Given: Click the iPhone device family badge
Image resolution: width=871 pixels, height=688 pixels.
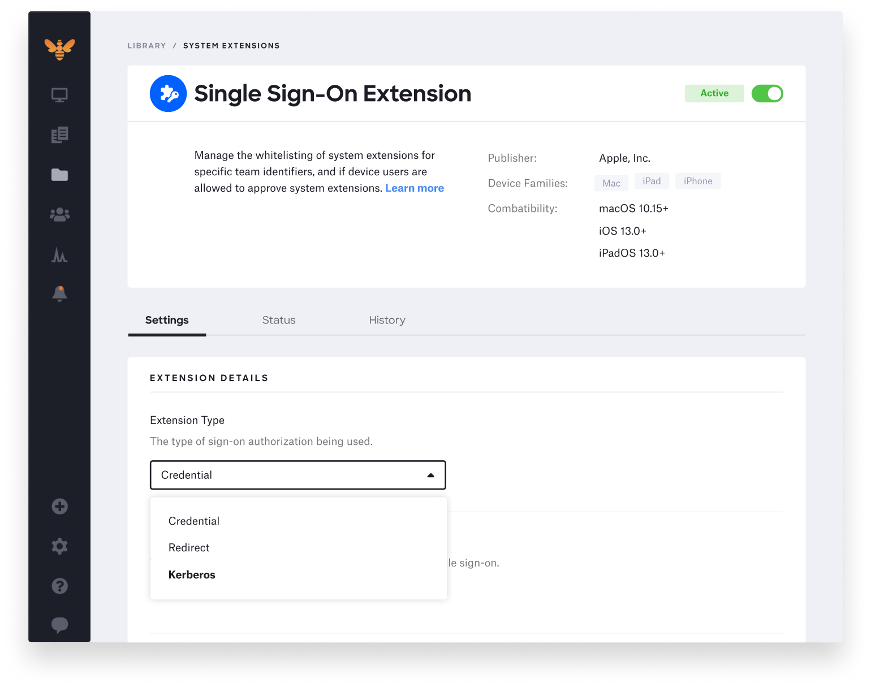Looking at the screenshot, I should click(698, 181).
